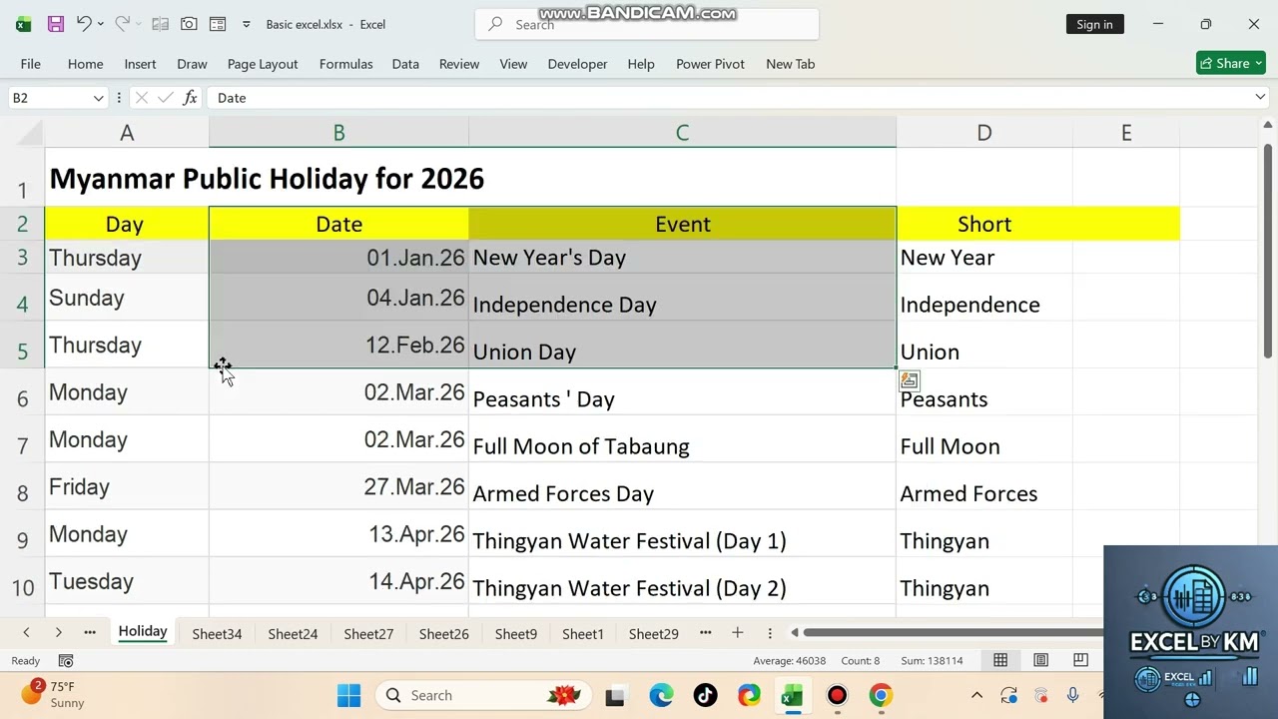Switch to Page Break Preview icon
This screenshot has height=719, width=1278.
(1080, 660)
